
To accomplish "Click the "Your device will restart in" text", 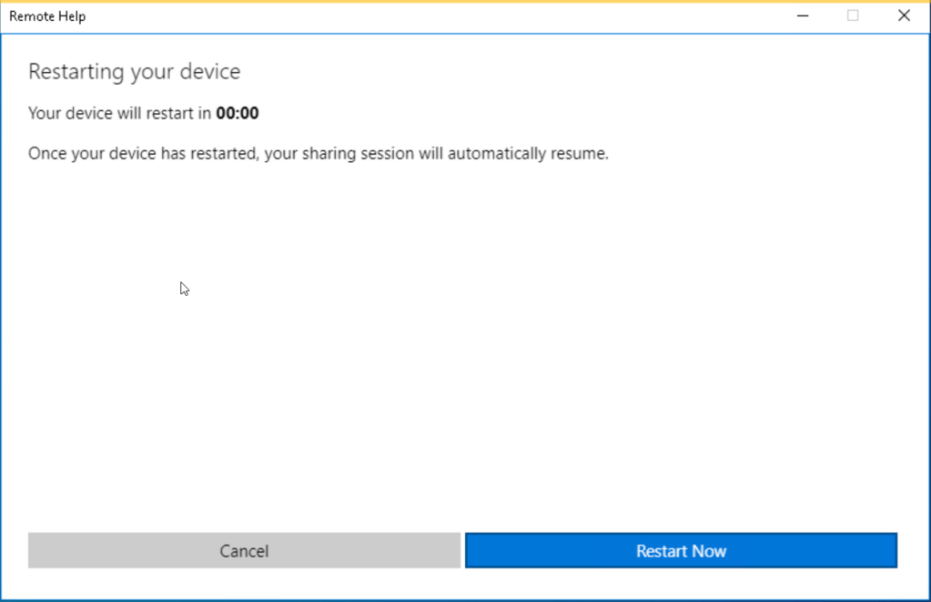I will point(120,114).
